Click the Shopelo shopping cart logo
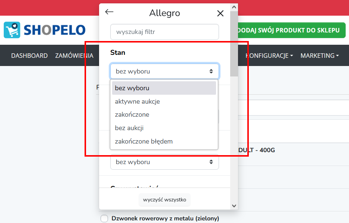349x223 pixels. point(12,30)
